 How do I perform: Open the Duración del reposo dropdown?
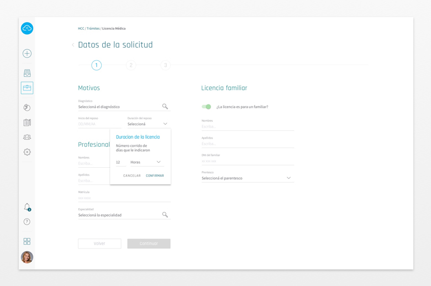148,124
